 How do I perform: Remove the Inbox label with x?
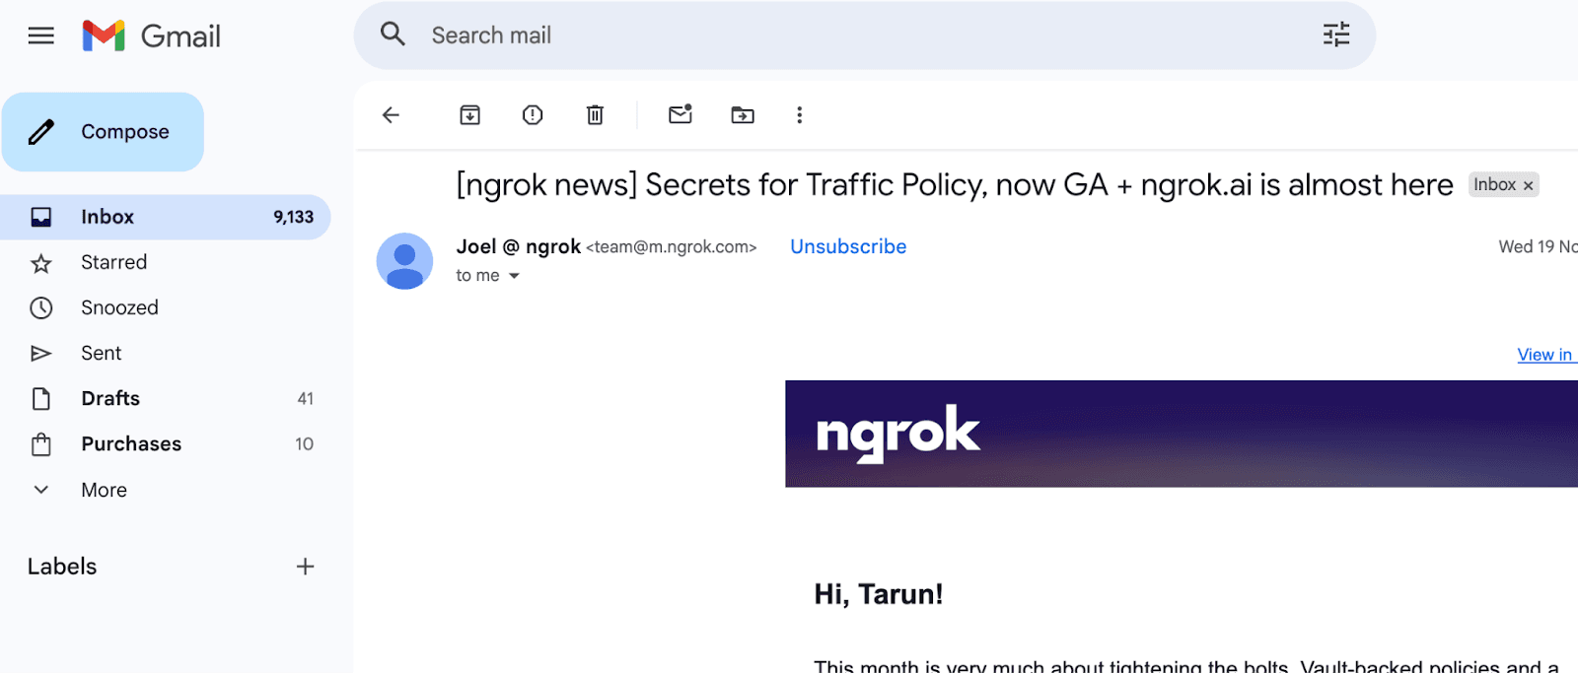click(1529, 185)
